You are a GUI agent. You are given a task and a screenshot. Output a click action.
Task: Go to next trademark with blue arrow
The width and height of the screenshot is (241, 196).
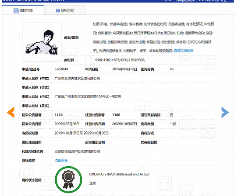click(225, 112)
